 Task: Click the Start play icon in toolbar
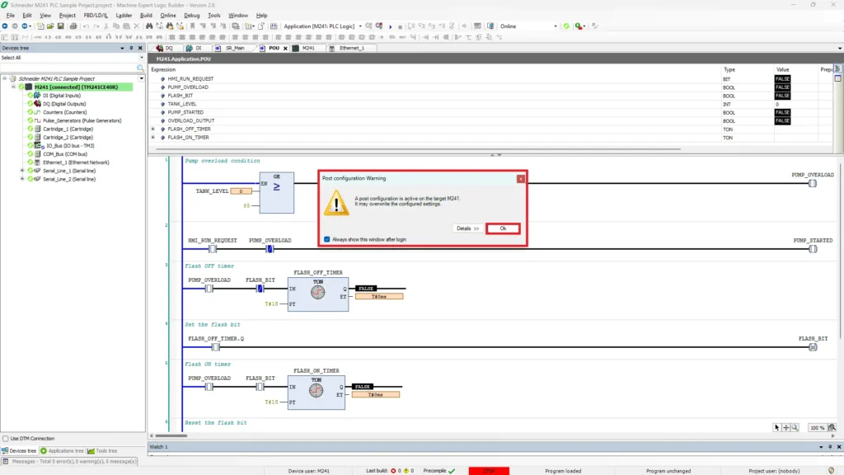click(x=391, y=26)
